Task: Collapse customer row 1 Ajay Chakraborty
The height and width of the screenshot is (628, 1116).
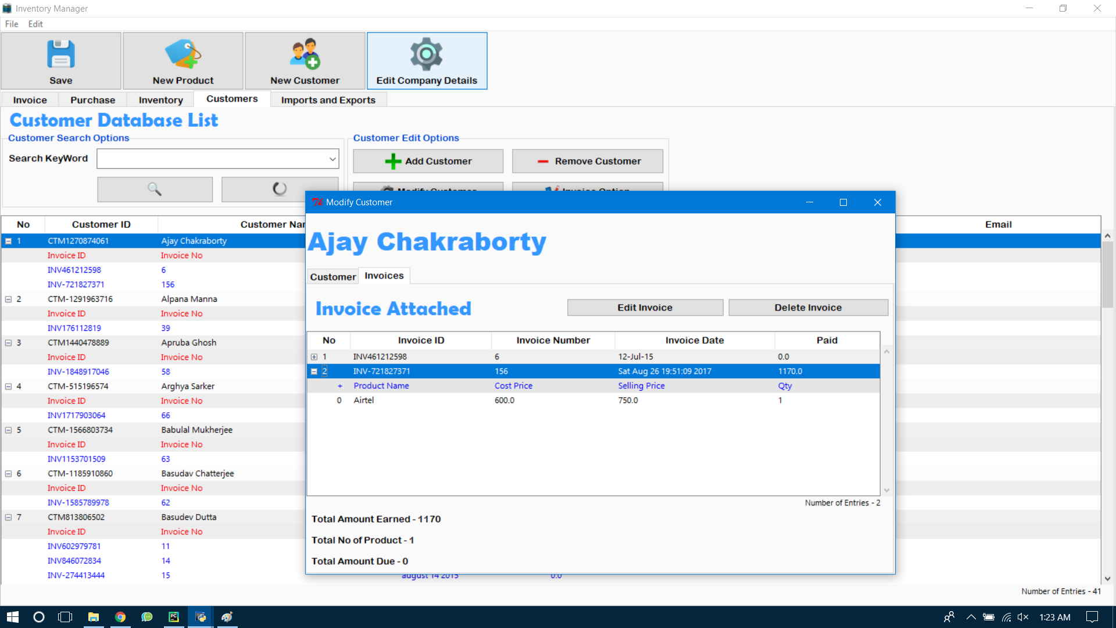Action: coord(9,241)
